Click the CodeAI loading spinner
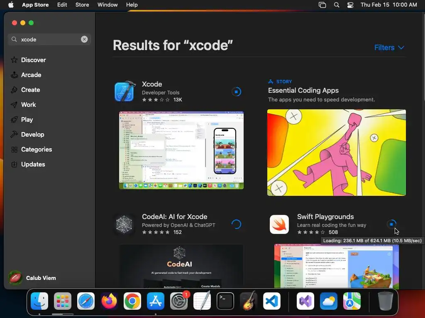 236,224
